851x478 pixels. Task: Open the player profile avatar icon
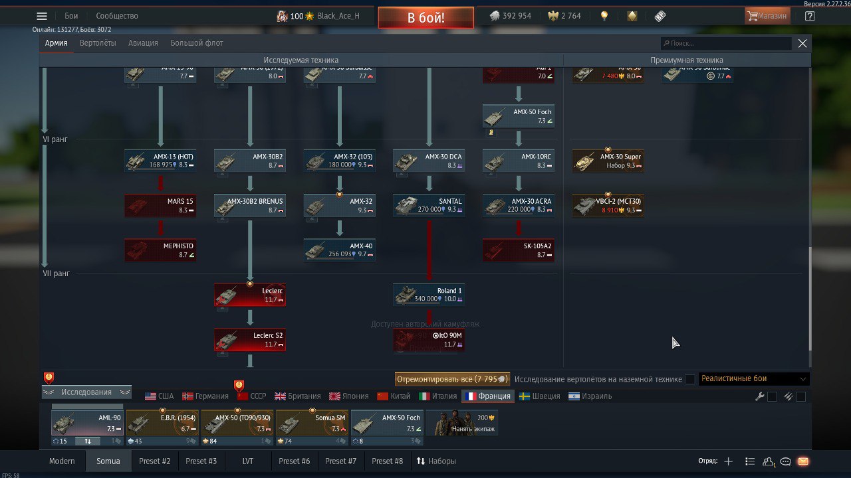(x=282, y=16)
